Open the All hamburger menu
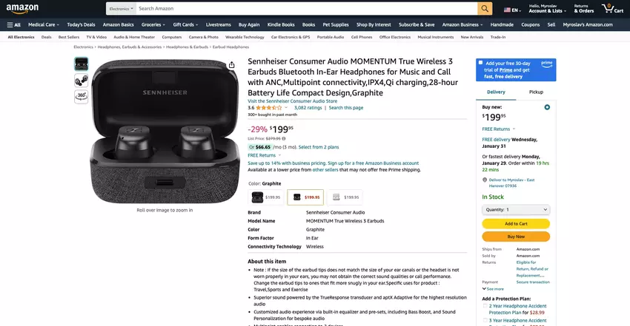The width and height of the screenshot is (630, 326). [13, 25]
